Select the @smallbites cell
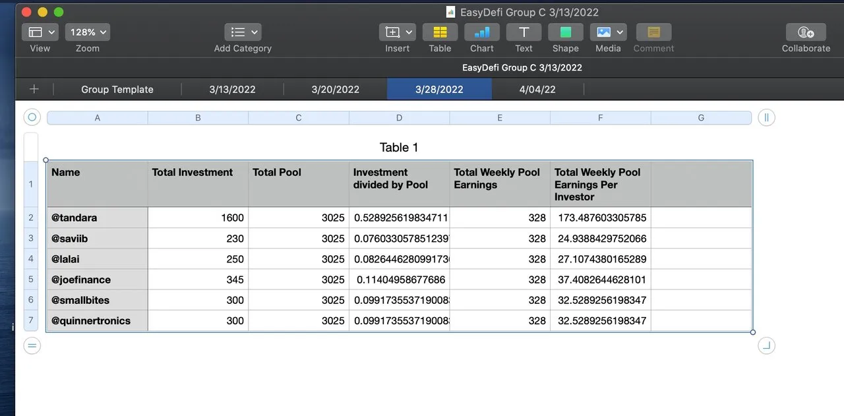This screenshot has height=416, width=844. click(x=98, y=299)
